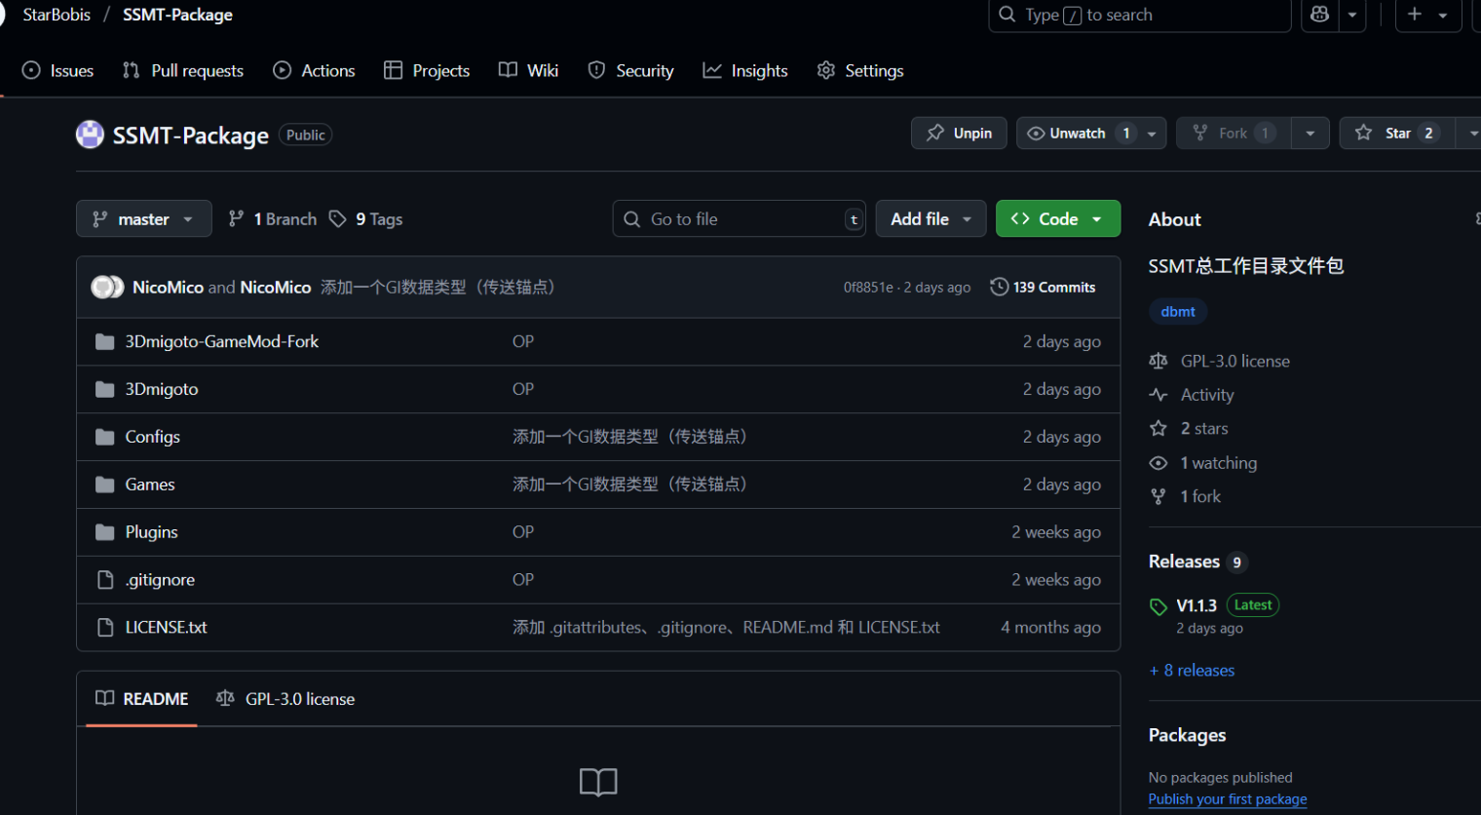This screenshot has height=815, width=1481.
Task: Switch to the GPL-3.0 license tab
Action: click(x=285, y=698)
